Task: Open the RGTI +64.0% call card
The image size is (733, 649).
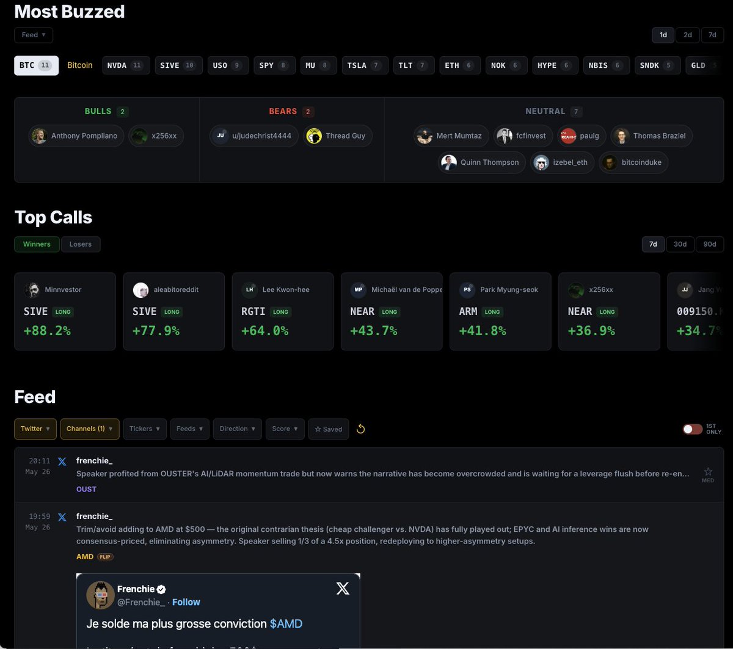Action: [283, 311]
